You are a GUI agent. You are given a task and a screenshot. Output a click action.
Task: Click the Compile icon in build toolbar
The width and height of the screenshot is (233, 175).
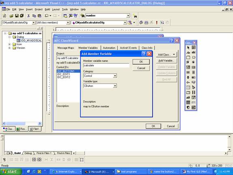tap(141, 23)
